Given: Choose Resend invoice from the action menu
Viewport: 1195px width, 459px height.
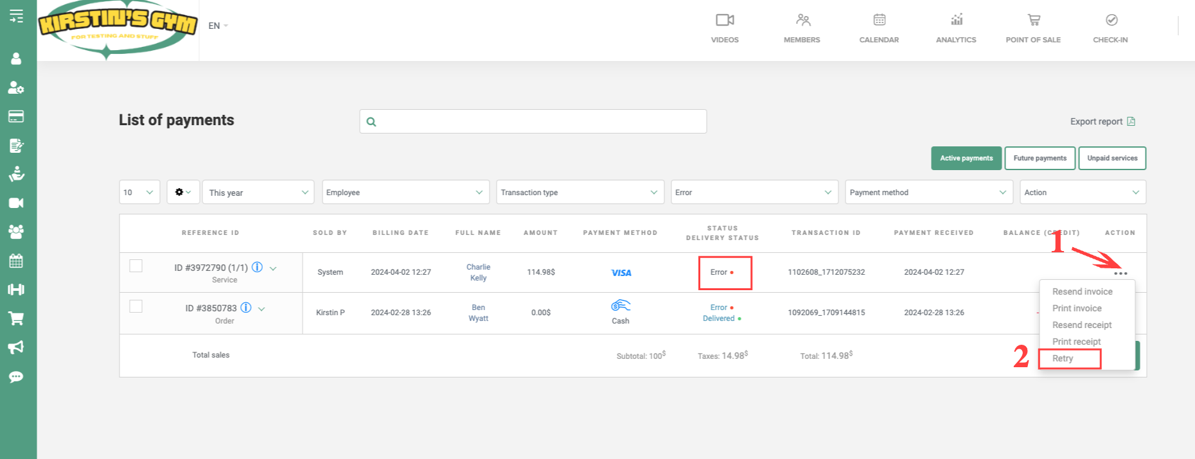Looking at the screenshot, I should [x=1082, y=291].
